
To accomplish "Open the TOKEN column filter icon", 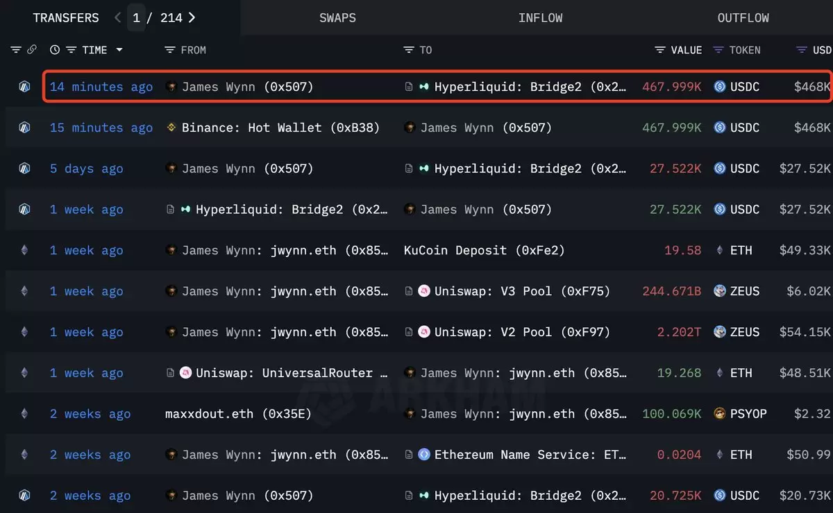I will click(x=718, y=50).
